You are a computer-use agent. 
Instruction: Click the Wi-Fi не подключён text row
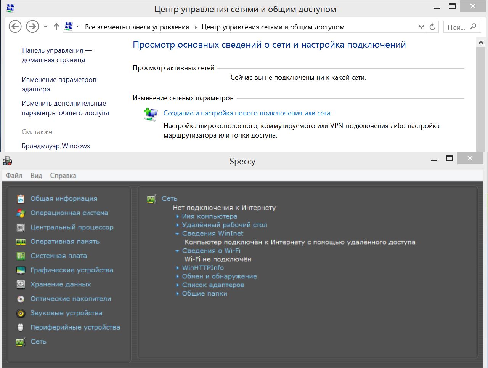[x=218, y=259]
